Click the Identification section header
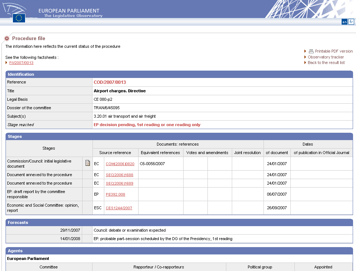 click(x=179, y=74)
